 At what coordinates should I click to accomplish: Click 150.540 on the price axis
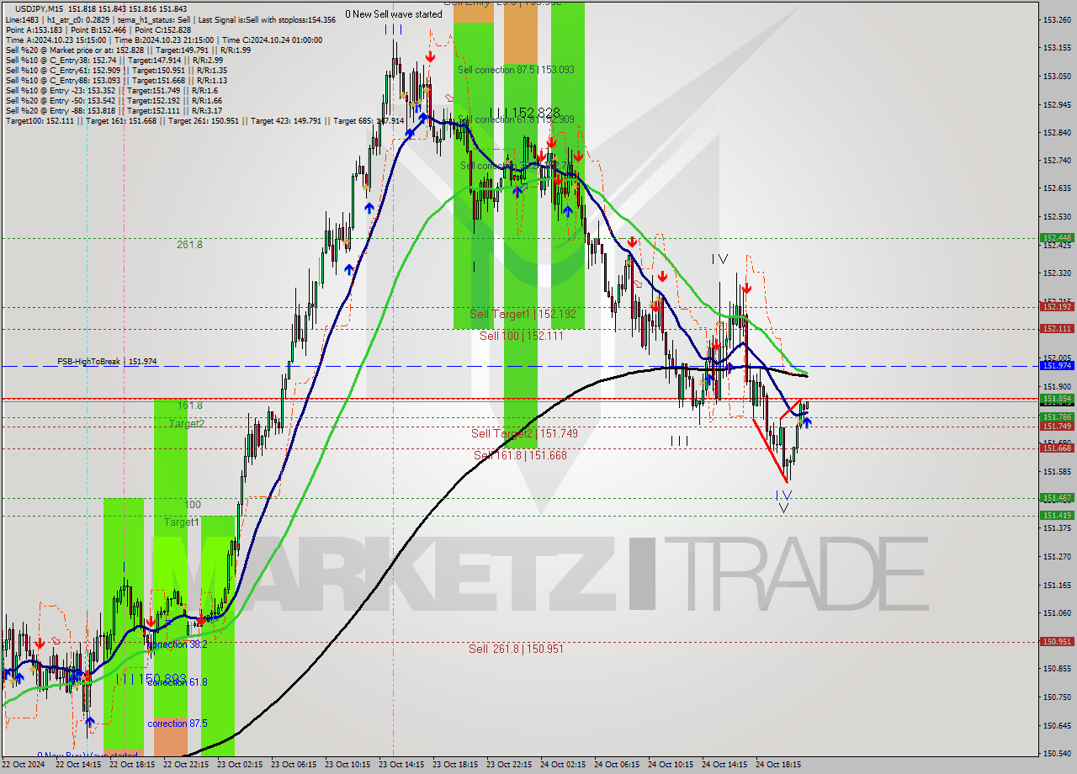pyautogui.click(x=1057, y=754)
